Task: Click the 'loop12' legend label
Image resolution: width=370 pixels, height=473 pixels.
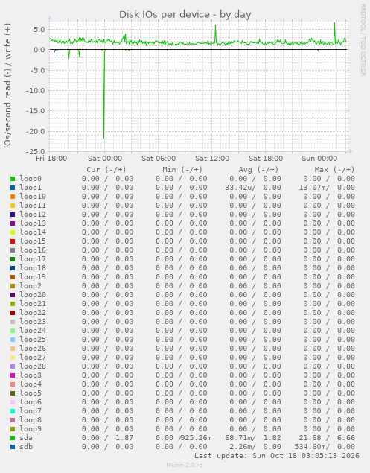Action: click(x=33, y=215)
